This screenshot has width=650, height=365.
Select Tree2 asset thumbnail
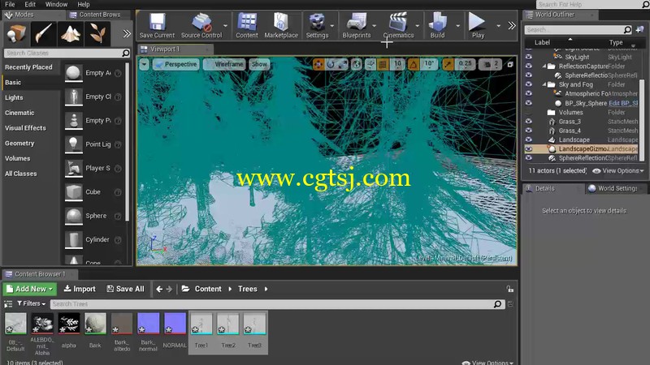coord(228,324)
